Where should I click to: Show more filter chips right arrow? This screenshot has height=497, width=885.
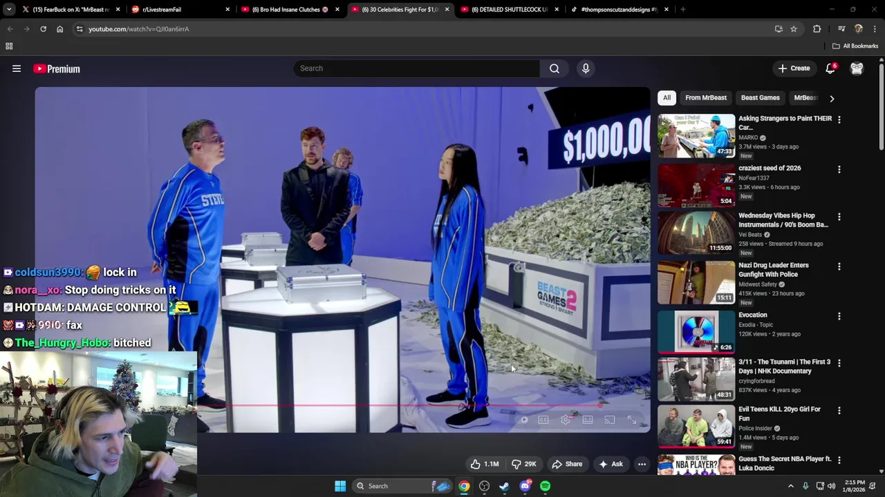point(832,98)
